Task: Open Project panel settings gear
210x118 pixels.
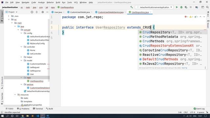Action: pos(43,12)
